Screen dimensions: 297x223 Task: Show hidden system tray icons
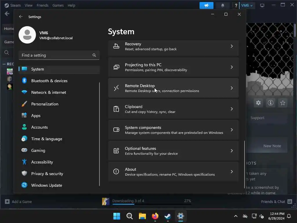point(236,216)
